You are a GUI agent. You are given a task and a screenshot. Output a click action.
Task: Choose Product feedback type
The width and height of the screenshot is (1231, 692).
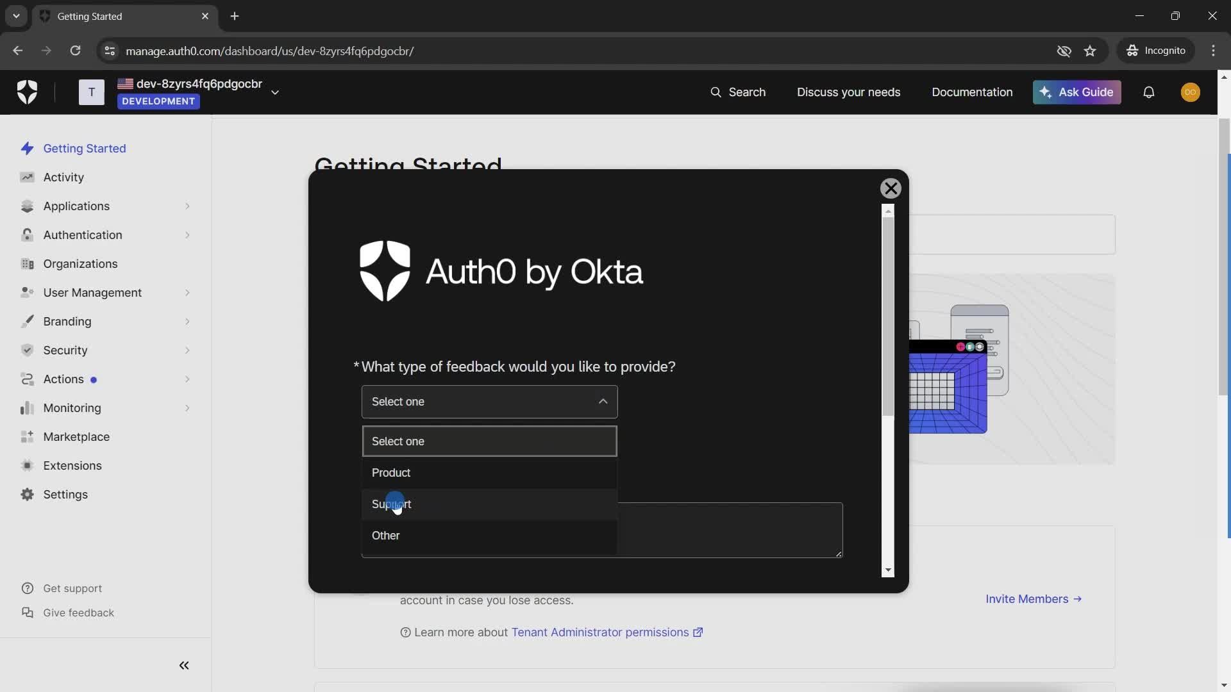pyautogui.click(x=489, y=473)
